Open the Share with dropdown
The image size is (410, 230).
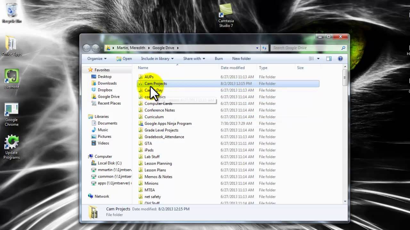[194, 59]
